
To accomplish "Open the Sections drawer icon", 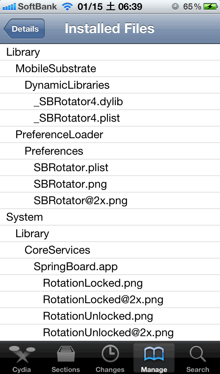I will coord(66,354).
